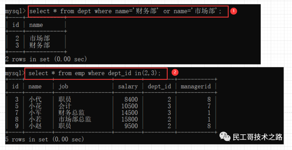Click the dept_id value in 小代's row

click(x=169, y=99)
